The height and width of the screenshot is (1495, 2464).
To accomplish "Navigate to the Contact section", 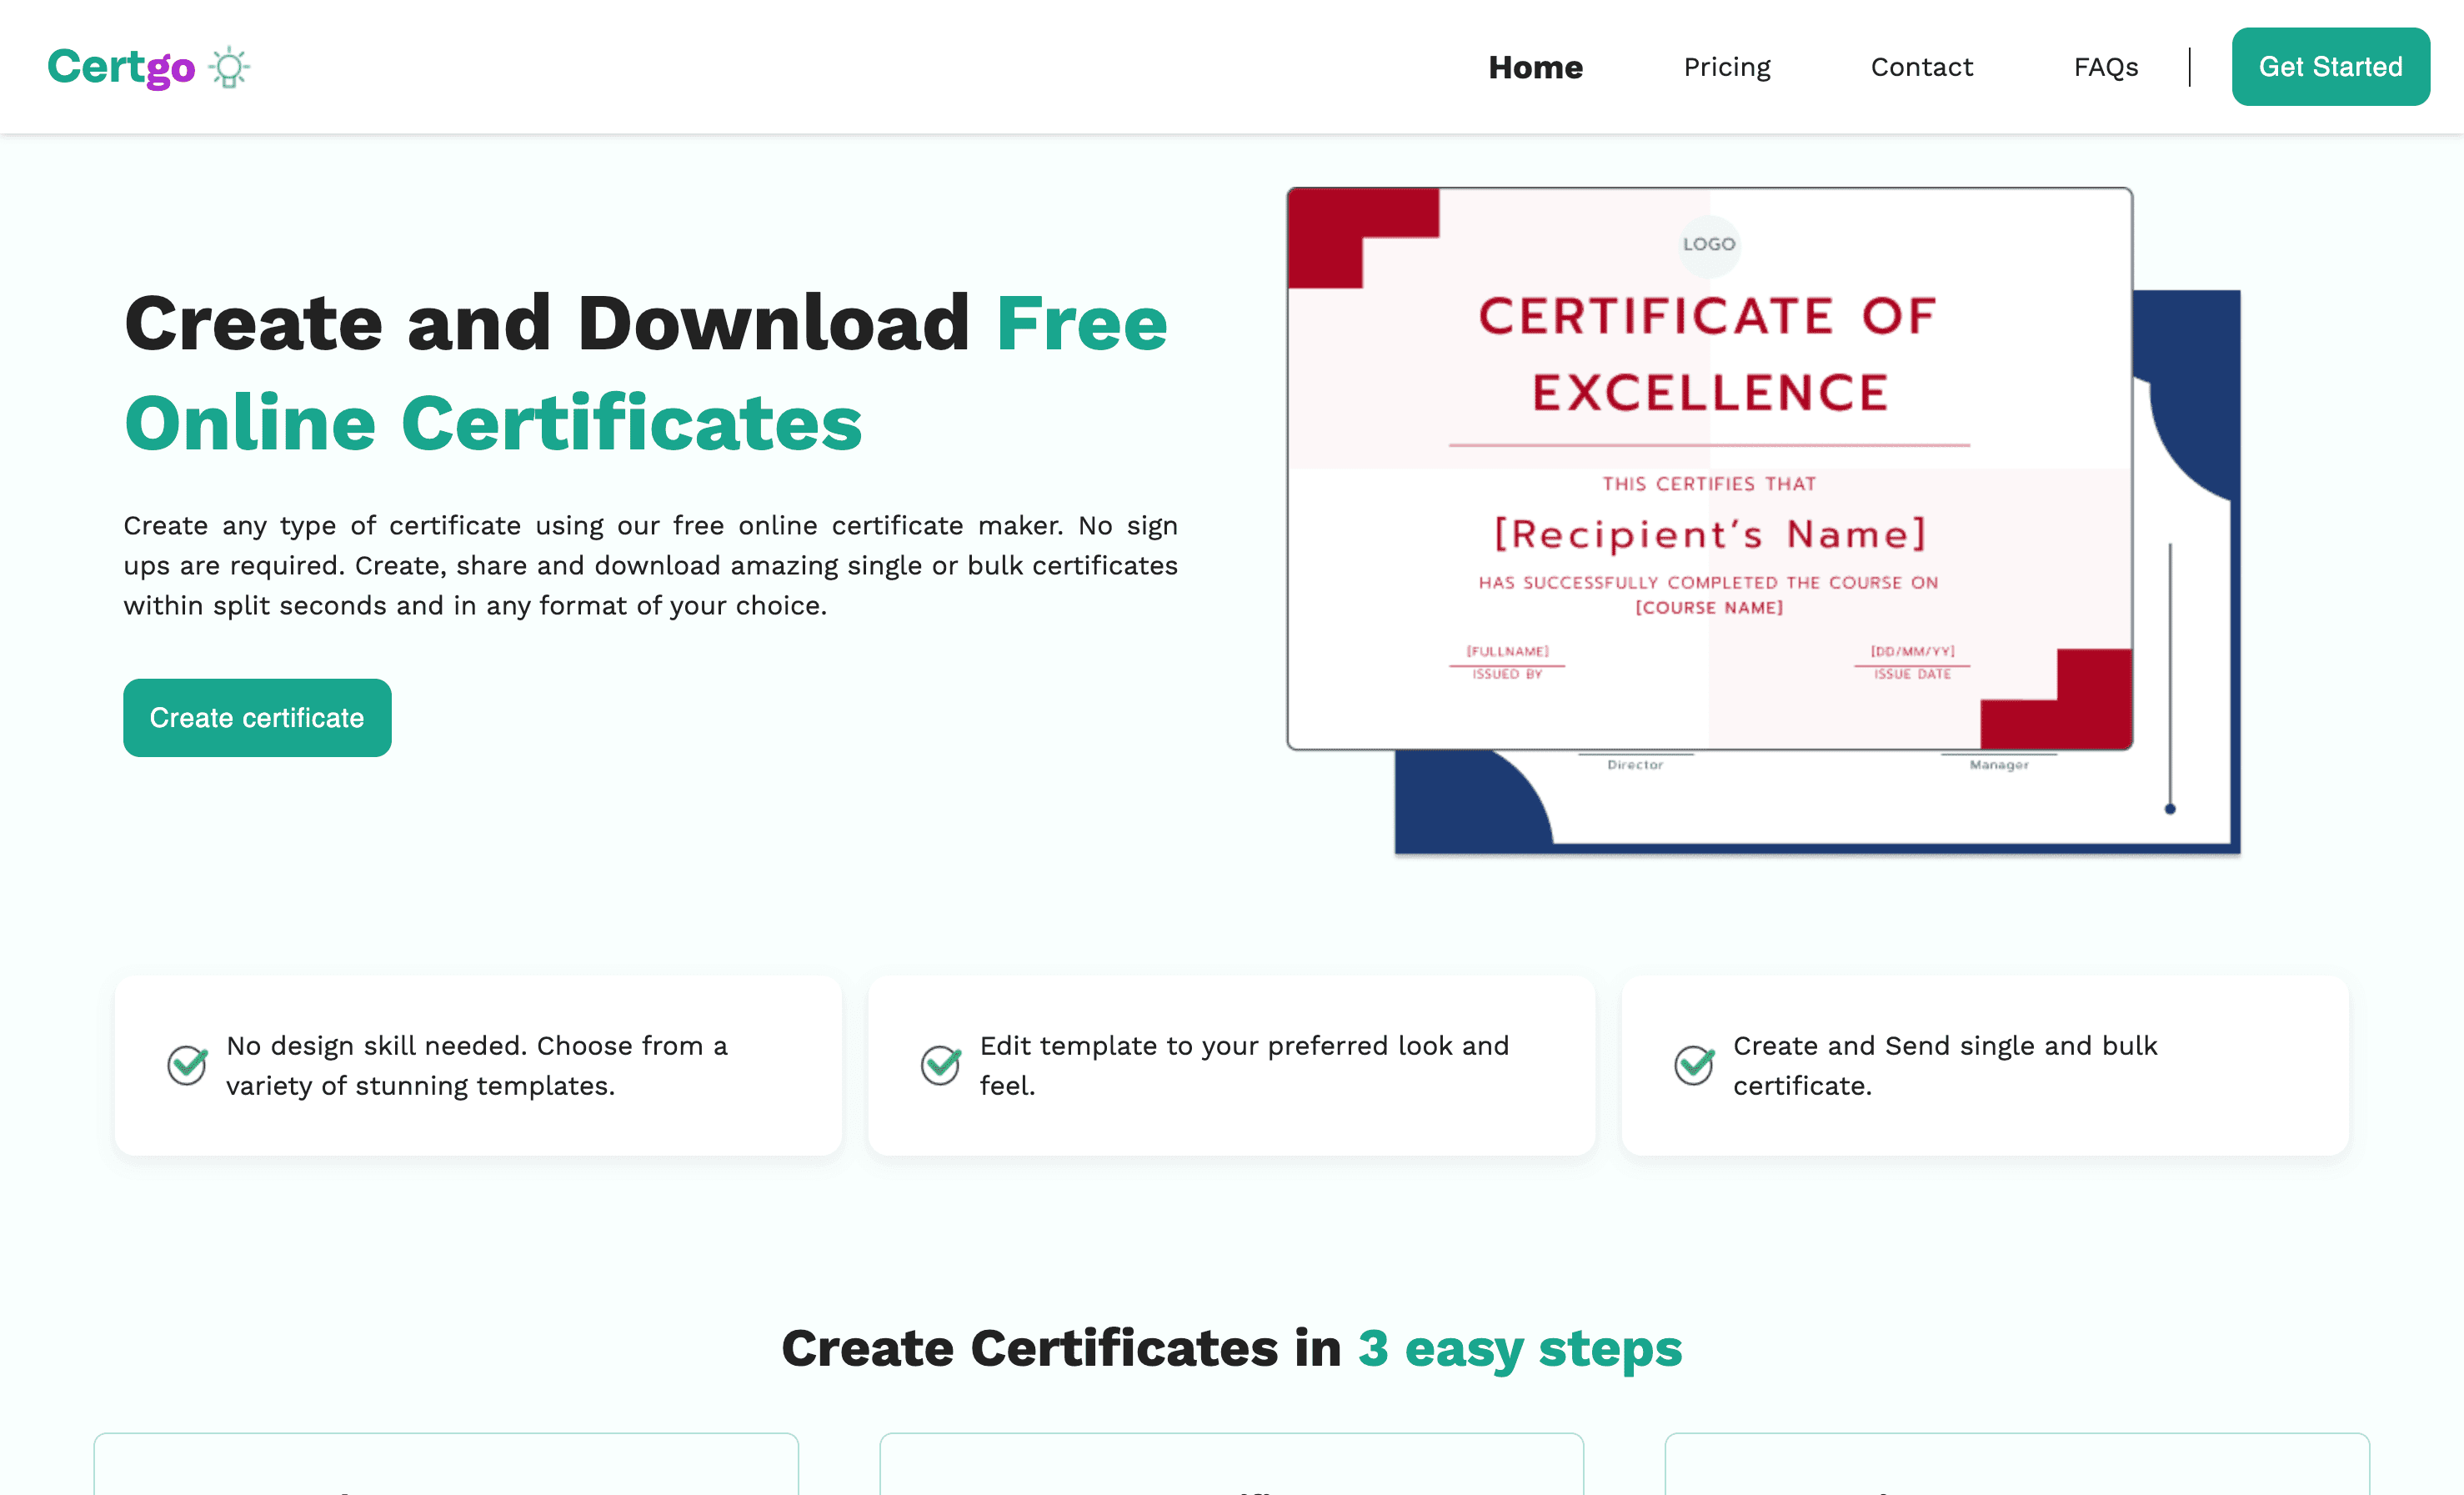I will (x=1922, y=67).
